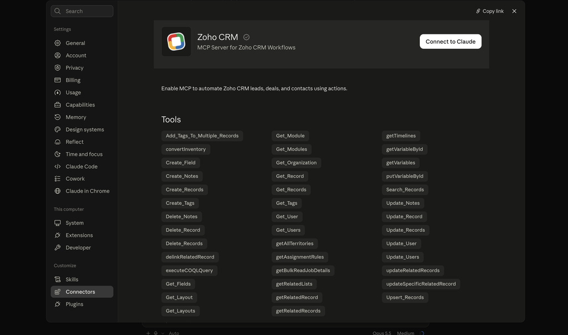This screenshot has height=335, width=568.
Task: Click the Claude Code brackets icon
Action: click(58, 166)
